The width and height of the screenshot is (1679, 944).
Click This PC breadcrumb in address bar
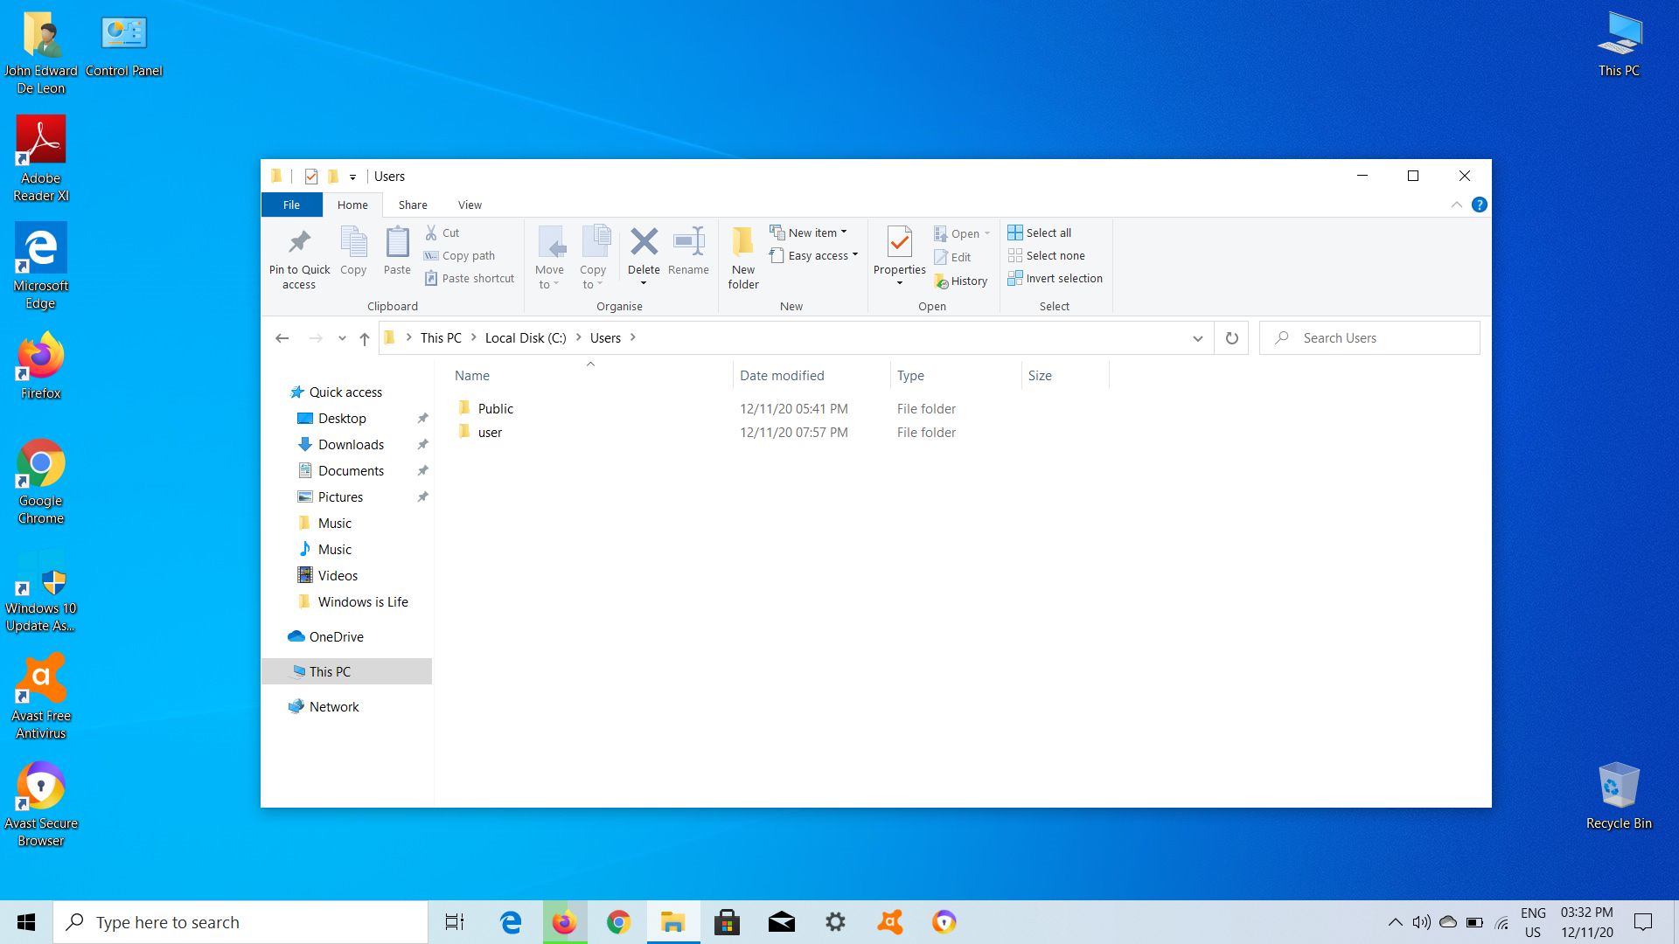[x=441, y=337]
